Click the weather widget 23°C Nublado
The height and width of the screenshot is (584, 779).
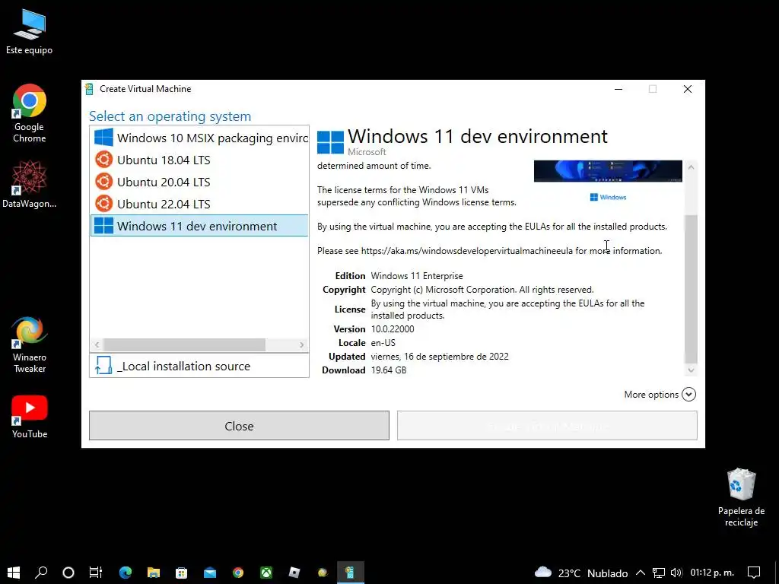(x=581, y=573)
